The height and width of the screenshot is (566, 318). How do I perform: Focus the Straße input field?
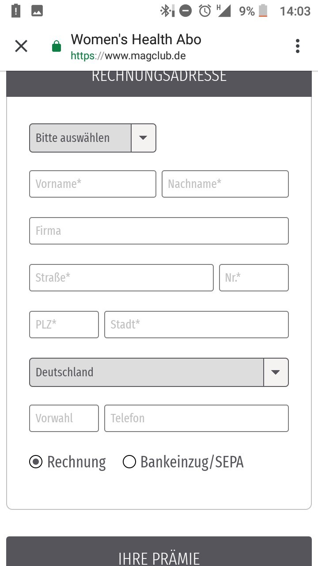(x=121, y=278)
